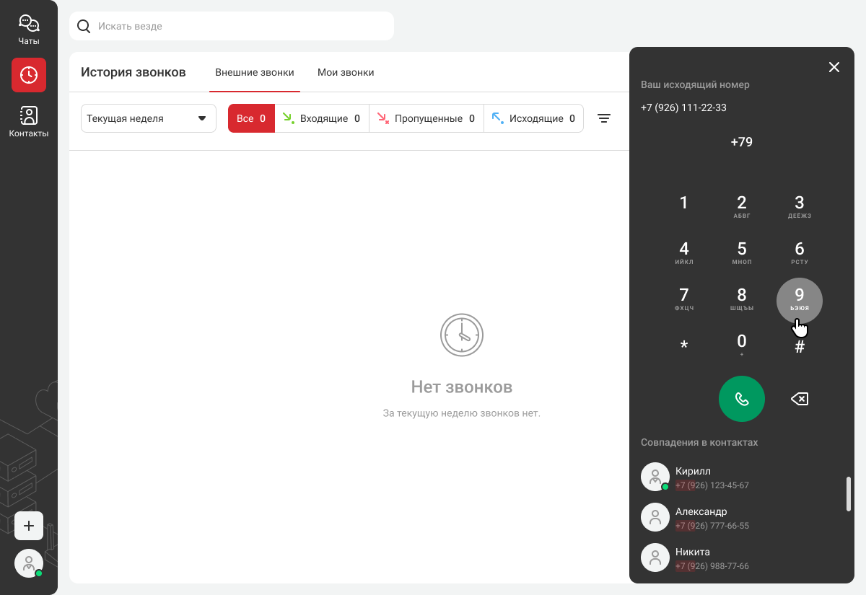Filter by 'Входящие' calls
866x595 pixels.
(322, 118)
